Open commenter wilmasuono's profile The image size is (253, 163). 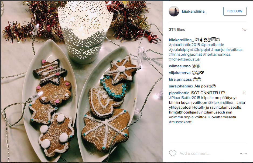click(x=180, y=66)
